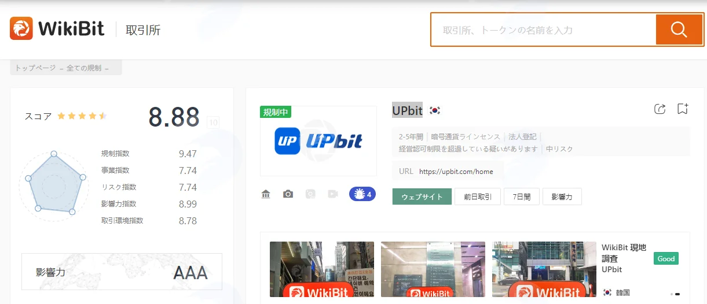Click the star rating next to スコア
The width and height of the screenshot is (707, 304).
click(82, 116)
